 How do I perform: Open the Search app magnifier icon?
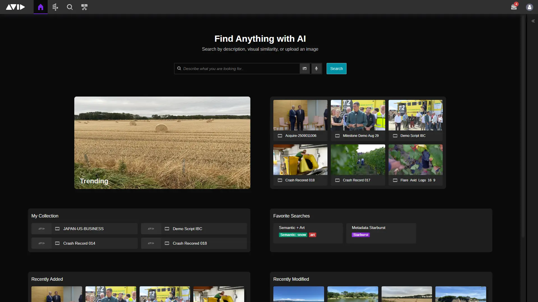(70, 7)
